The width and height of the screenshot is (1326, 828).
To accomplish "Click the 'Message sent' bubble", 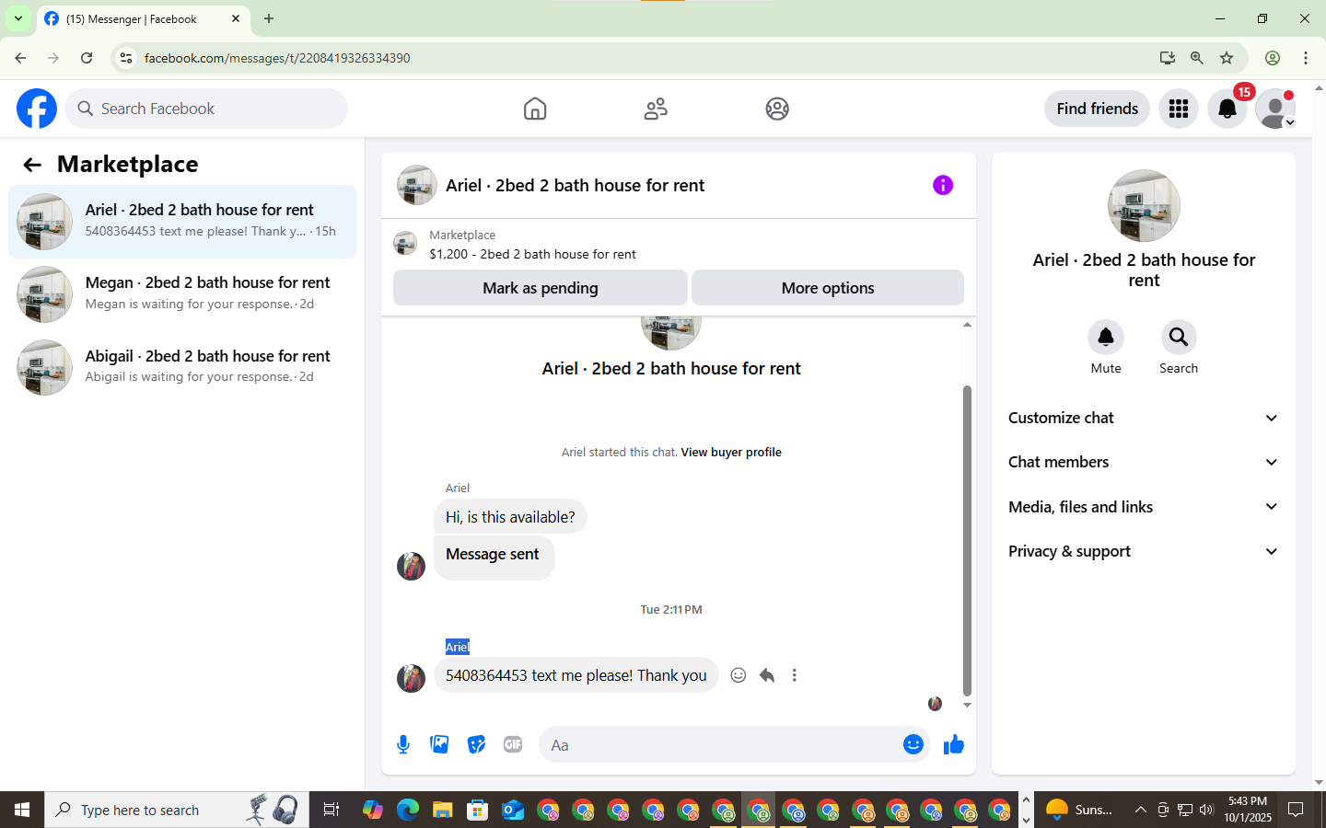I will coord(494,556).
